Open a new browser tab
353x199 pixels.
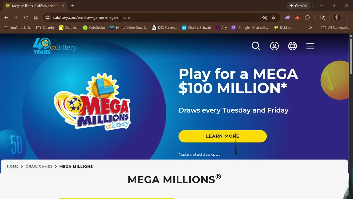click(73, 6)
